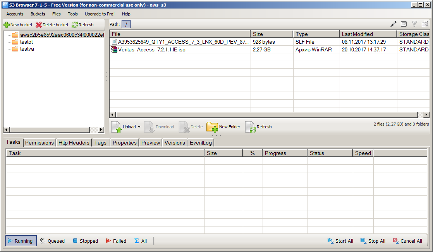Create a New Folder using its icon

click(212, 127)
